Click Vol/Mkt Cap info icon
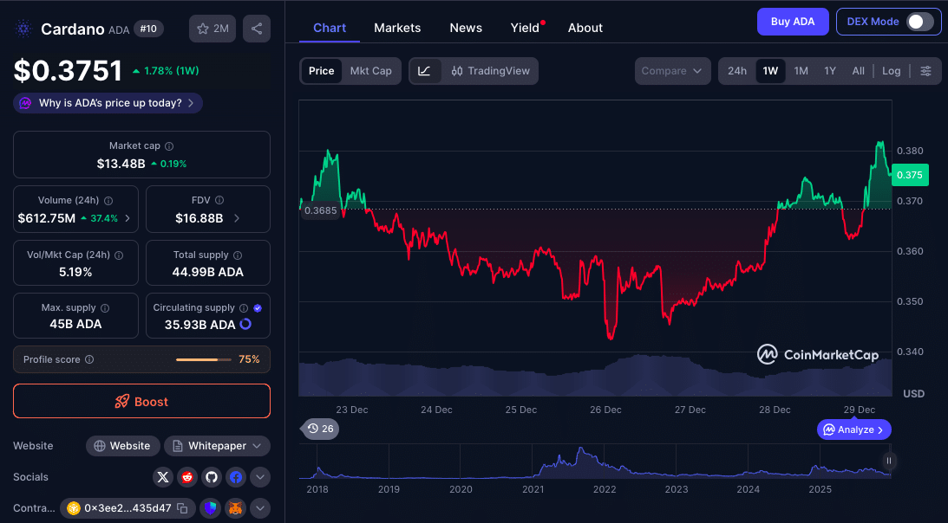This screenshot has height=523, width=948. [x=119, y=255]
